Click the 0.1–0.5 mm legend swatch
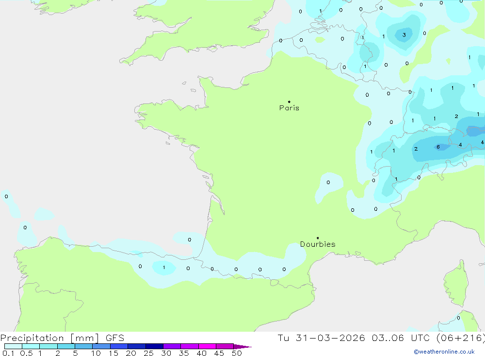This screenshot has height=356, width=485. (x=13, y=346)
